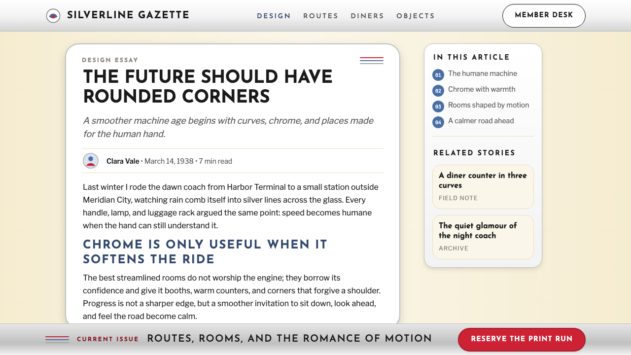Click the 01 section number badge
The height and width of the screenshot is (355, 631).
[x=438, y=75]
